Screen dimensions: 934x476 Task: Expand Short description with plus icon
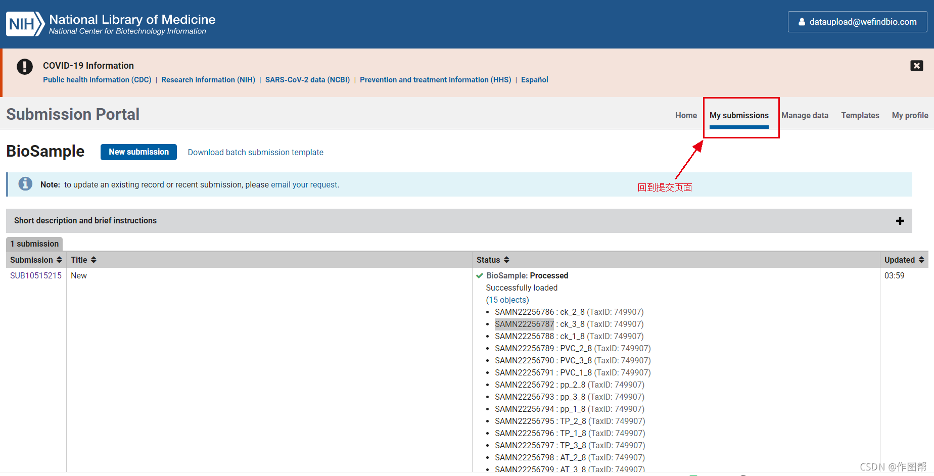tap(900, 221)
